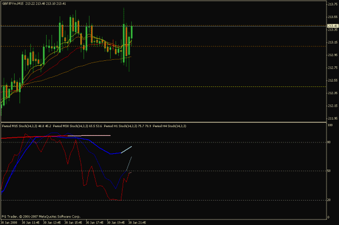Viewport: 339px width, 225px height.
Task: Click the 212.55 price axis label
Action: click(332, 80)
